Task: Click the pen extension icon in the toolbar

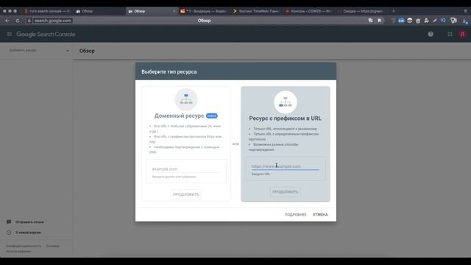Action: (435, 21)
